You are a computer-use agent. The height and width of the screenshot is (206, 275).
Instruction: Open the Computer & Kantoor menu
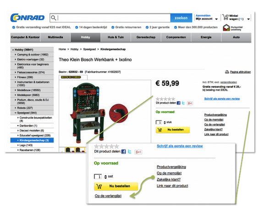[x=25, y=37]
